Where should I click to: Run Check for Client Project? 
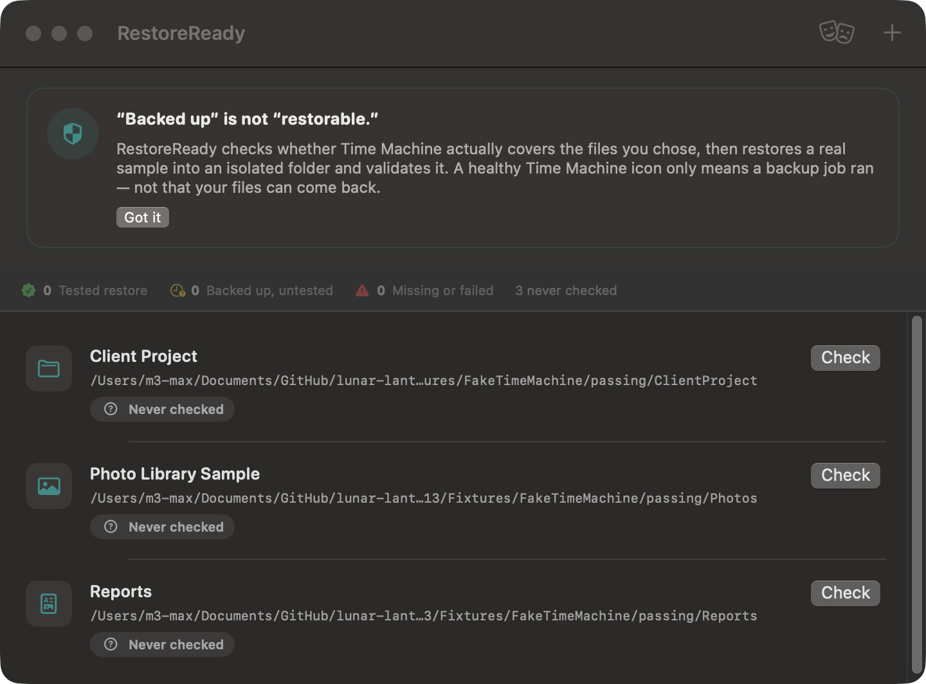point(846,357)
